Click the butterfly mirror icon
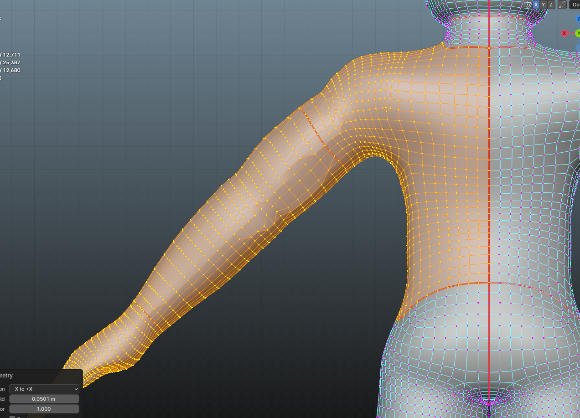580x418 pixels. pyautogui.click(x=528, y=5)
